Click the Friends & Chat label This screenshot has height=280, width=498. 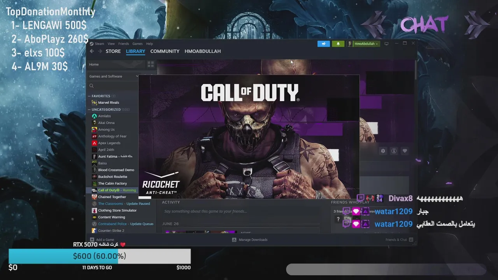pyautogui.click(x=396, y=240)
